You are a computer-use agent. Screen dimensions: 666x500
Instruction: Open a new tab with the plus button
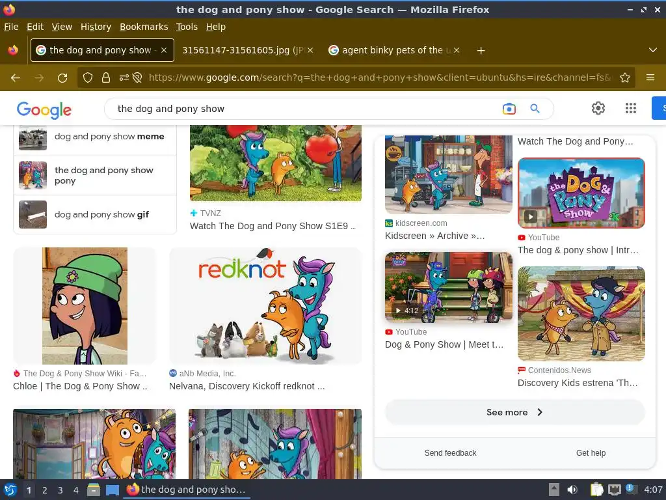tap(481, 51)
